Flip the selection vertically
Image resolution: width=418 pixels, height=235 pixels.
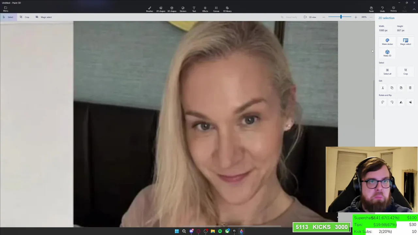tap(410, 102)
